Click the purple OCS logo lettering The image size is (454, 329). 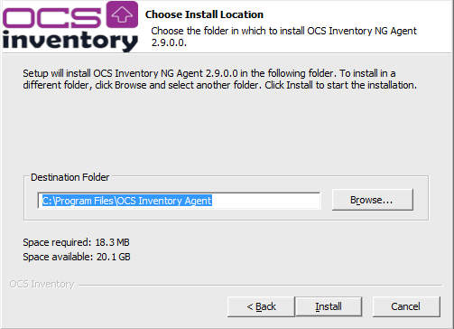52,17
